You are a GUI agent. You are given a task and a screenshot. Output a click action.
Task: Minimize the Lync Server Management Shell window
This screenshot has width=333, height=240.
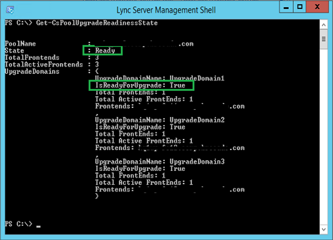(286, 7)
